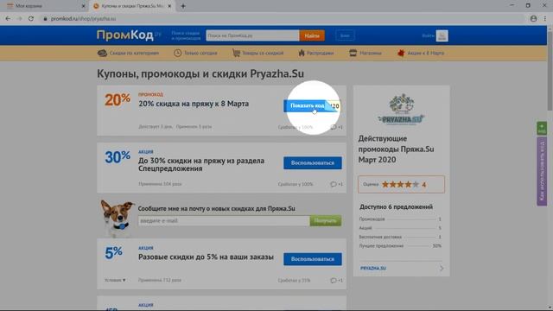Viewport: 553px width, 311px height.
Task: Click the user avatar icon in header
Action: [x=442, y=35]
